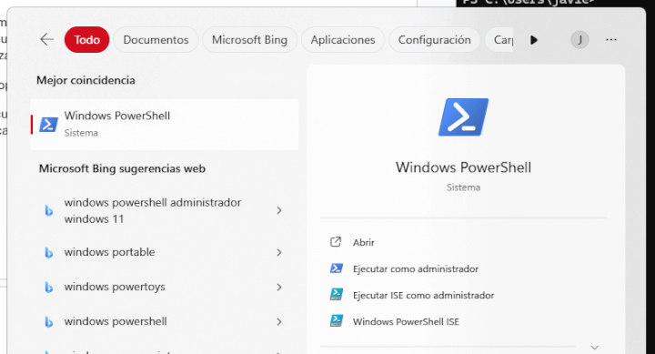Switch to the Microsoft Bing tab
655x354 pixels.
249,40
